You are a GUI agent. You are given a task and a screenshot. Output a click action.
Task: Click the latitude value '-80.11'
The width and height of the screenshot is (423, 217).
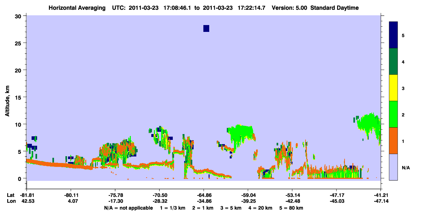71,195
